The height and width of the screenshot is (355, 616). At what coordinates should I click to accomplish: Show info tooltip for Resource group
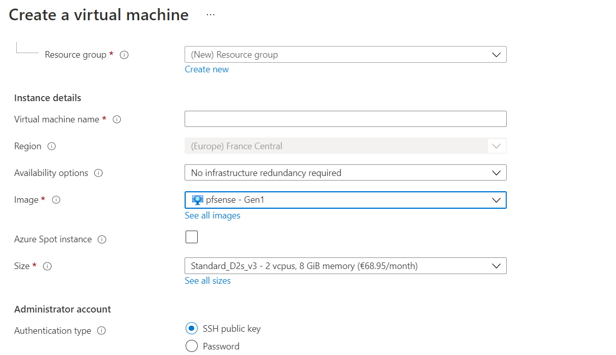pos(124,55)
